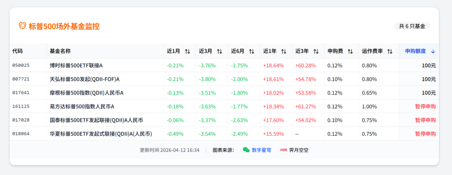Screen dimensions: 452x175
Task: Click the 基金名称 column header
Action: 60,51
